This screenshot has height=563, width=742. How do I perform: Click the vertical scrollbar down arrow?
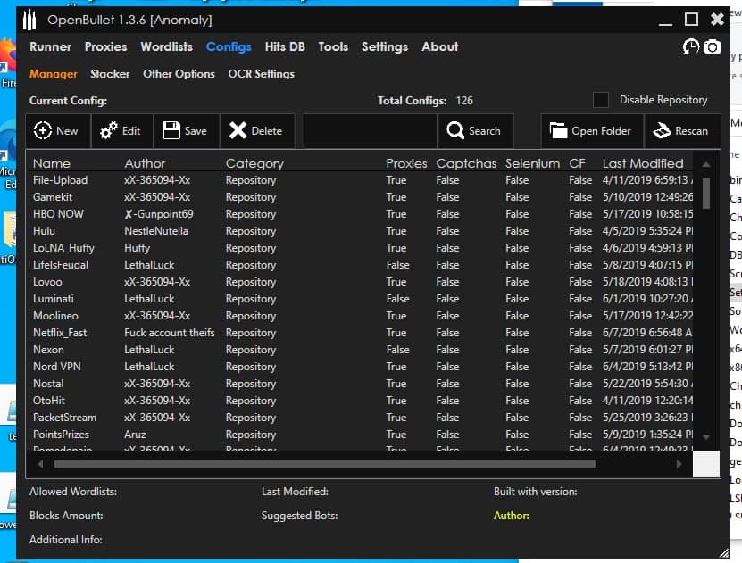tap(706, 437)
